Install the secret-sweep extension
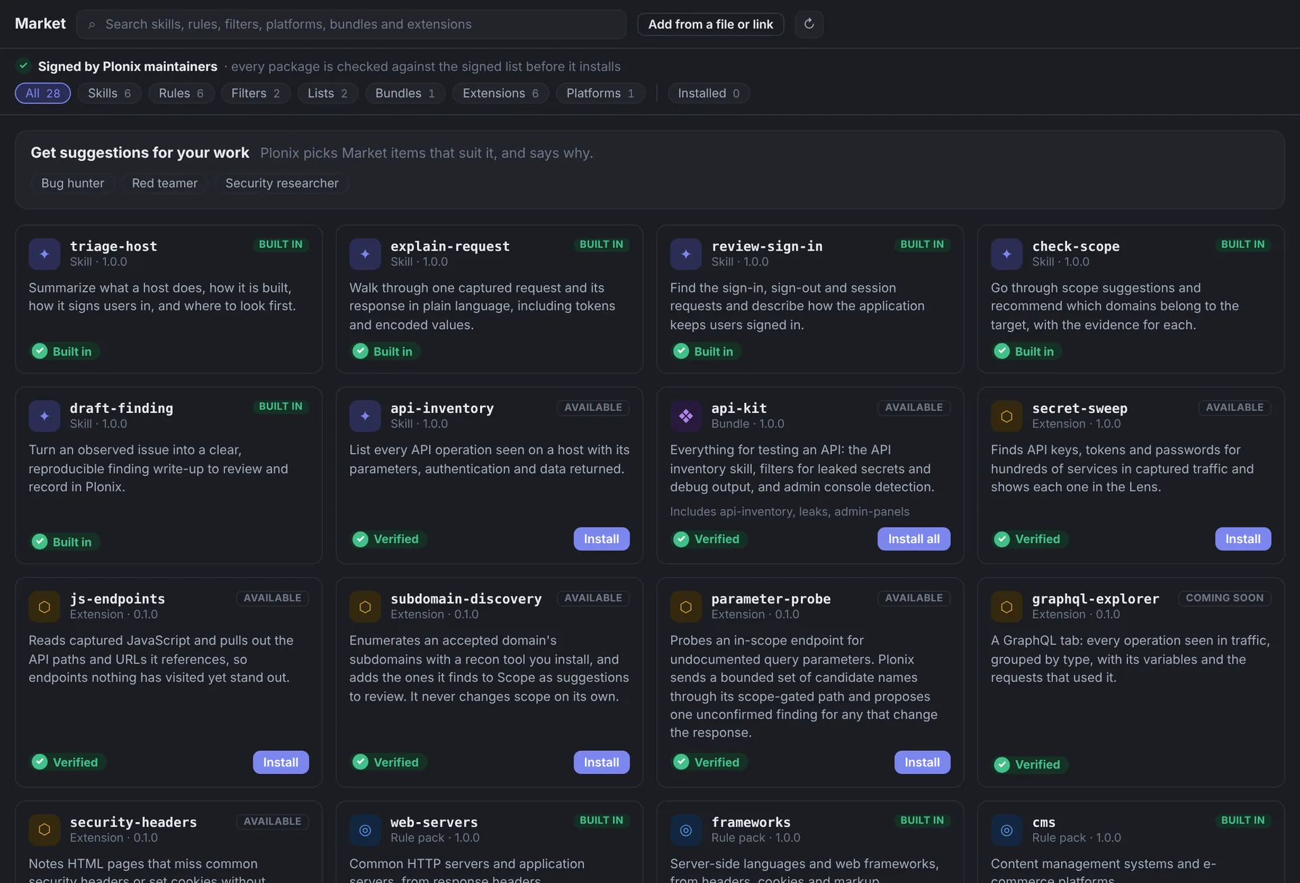This screenshot has height=883, width=1300. pyautogui.click(x=1243, y=539)
